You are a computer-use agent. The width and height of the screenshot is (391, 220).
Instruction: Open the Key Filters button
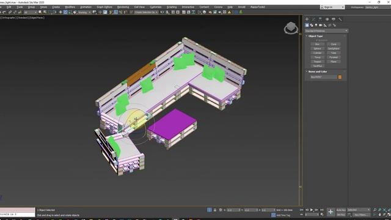[x=361, y=215]
